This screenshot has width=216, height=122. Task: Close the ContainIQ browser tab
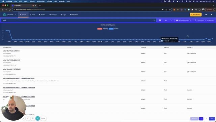click(35, 6)
